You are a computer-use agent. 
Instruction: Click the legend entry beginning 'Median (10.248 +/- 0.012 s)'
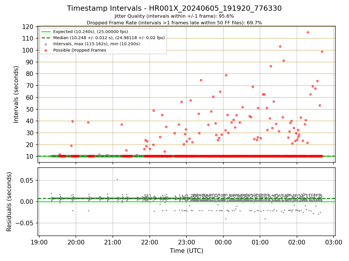pyautogui.click(x=109, y=38)
